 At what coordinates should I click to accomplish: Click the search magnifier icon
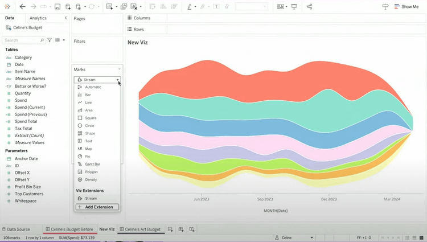(42, 40)
